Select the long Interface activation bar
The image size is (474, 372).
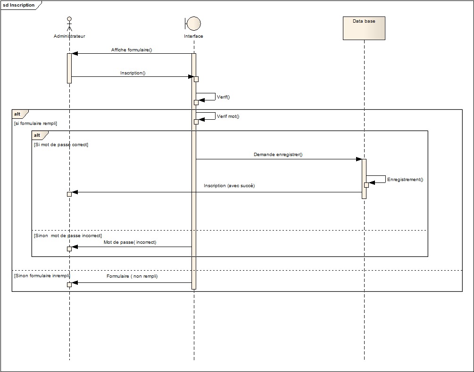(194, 171)
